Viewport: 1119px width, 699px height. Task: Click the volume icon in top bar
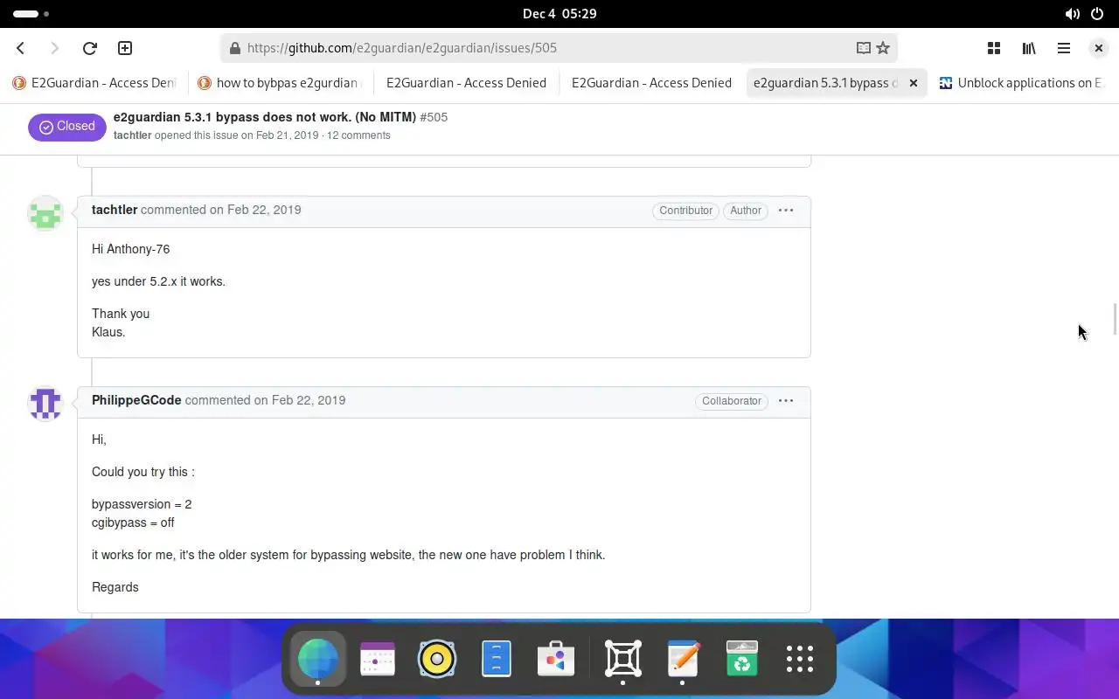point(1072,14)
